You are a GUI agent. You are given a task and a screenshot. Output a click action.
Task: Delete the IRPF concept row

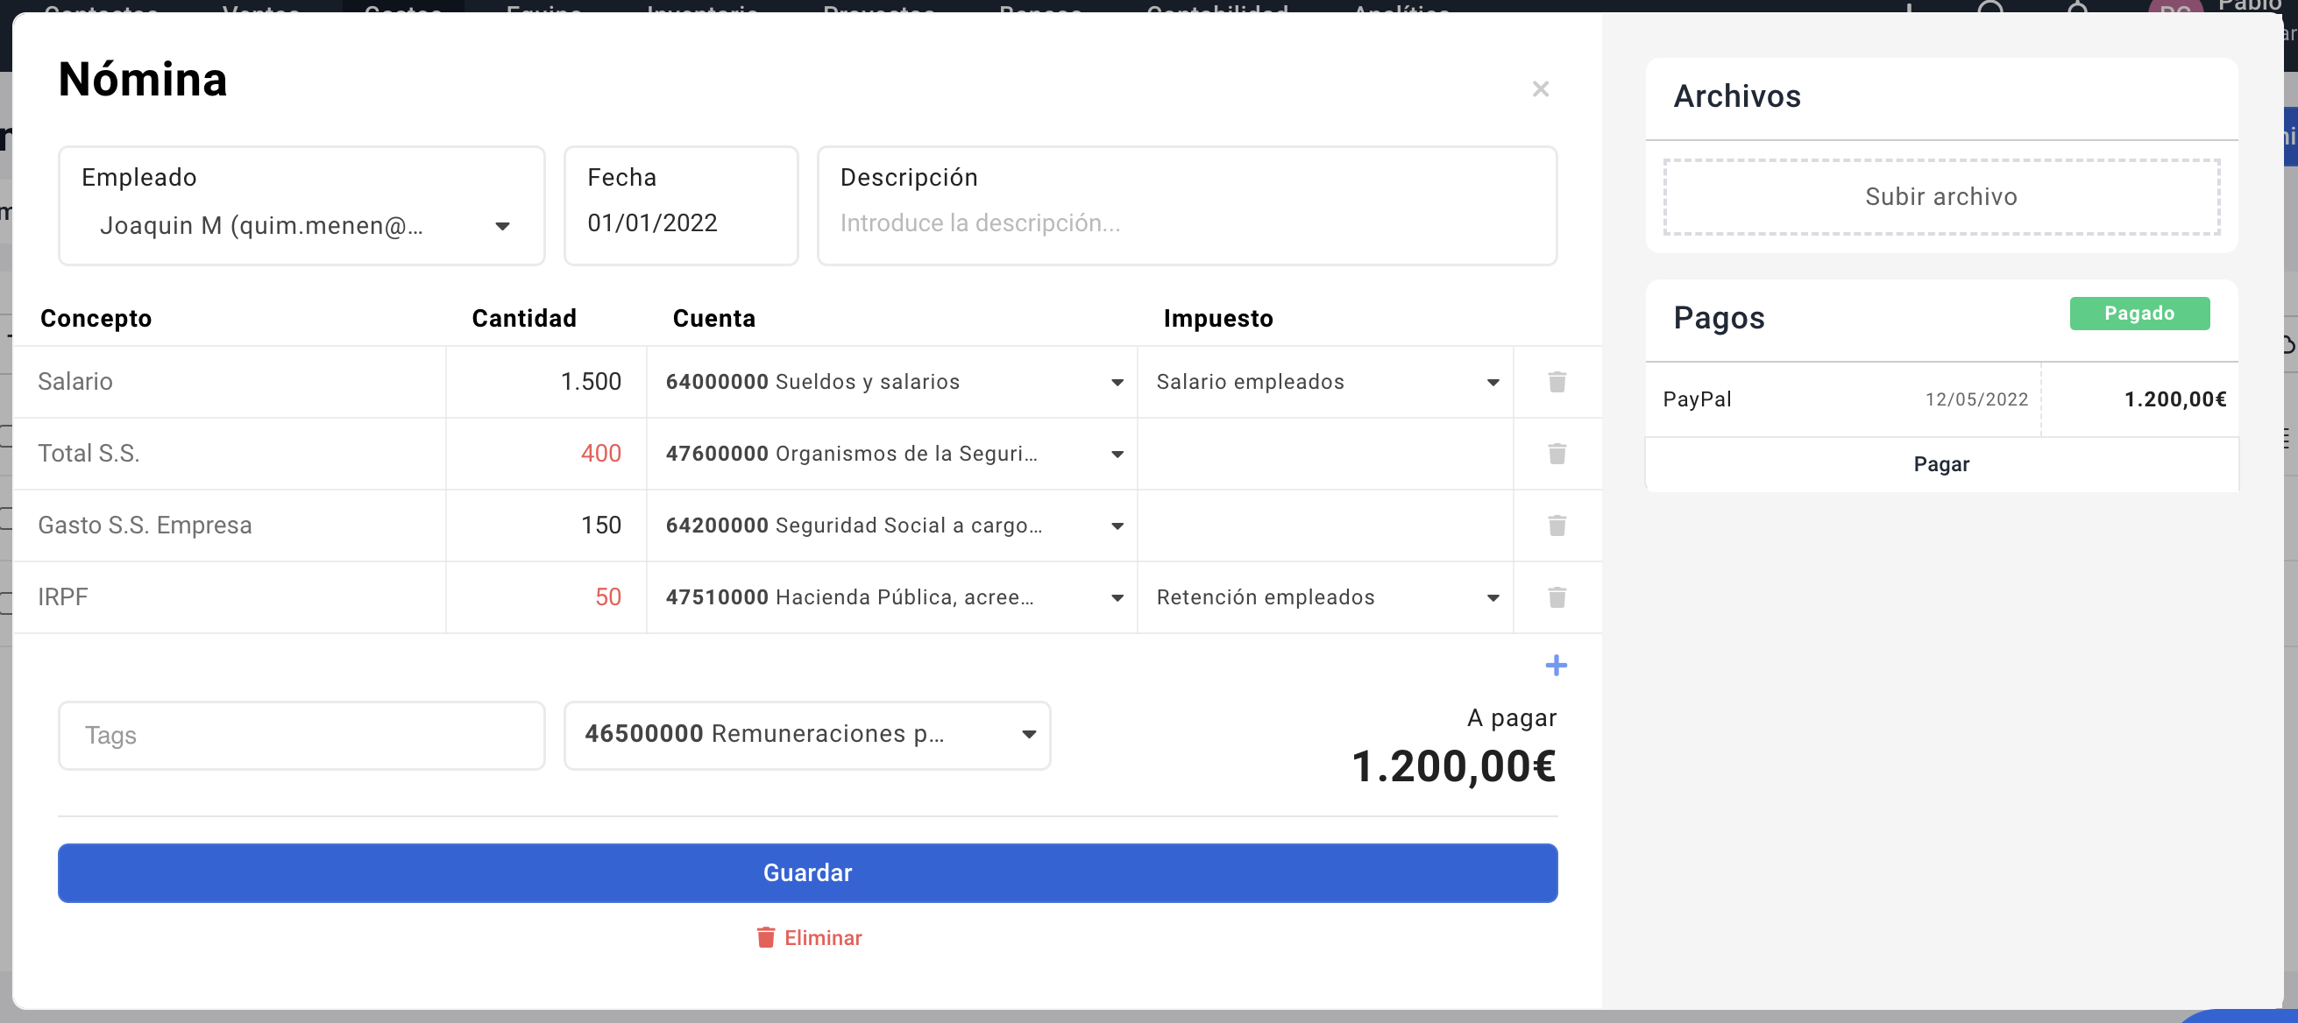(1557, 597)
